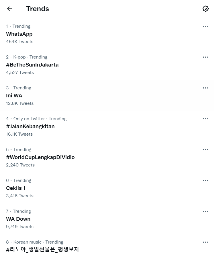Open more options for Ceklis 1 trend

(205, 180)
